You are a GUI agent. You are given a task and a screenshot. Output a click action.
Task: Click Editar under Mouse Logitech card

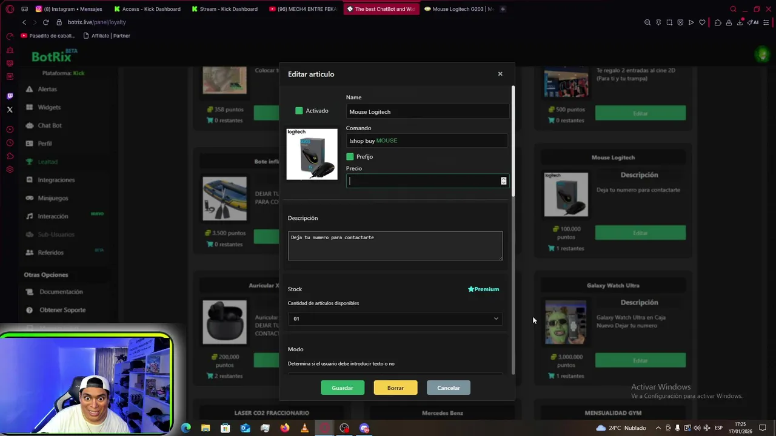tap(640, 233)
